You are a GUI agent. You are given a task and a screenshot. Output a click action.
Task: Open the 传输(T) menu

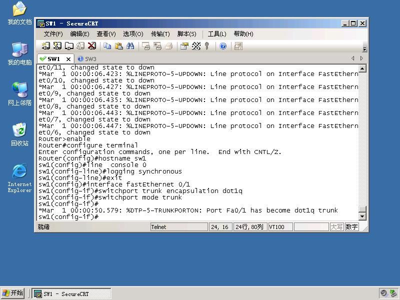coord(160,34)
